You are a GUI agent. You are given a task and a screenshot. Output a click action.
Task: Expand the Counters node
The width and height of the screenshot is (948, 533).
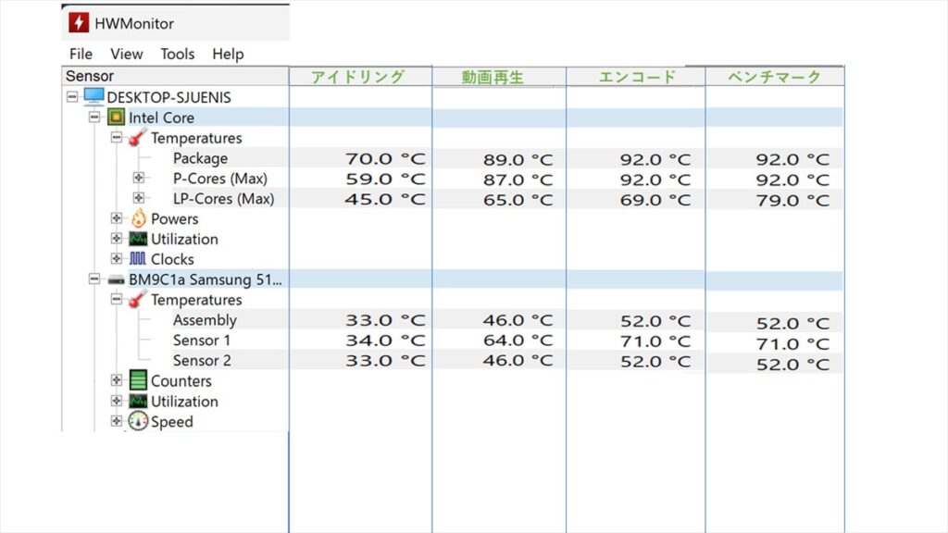pyautogui.click(x=116, y=380)
